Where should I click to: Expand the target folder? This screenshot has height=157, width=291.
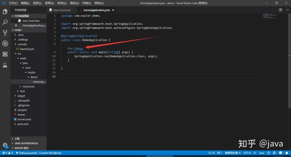[28, 95]
